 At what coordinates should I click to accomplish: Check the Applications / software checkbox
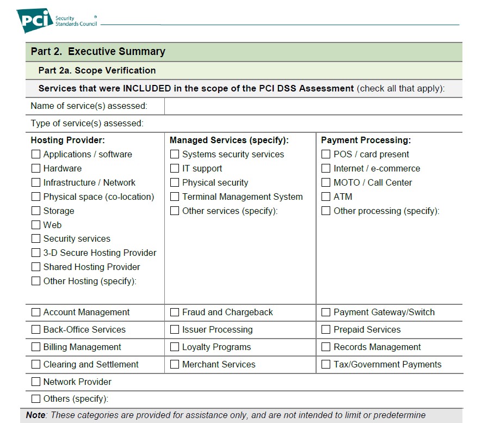click(36, 154)
